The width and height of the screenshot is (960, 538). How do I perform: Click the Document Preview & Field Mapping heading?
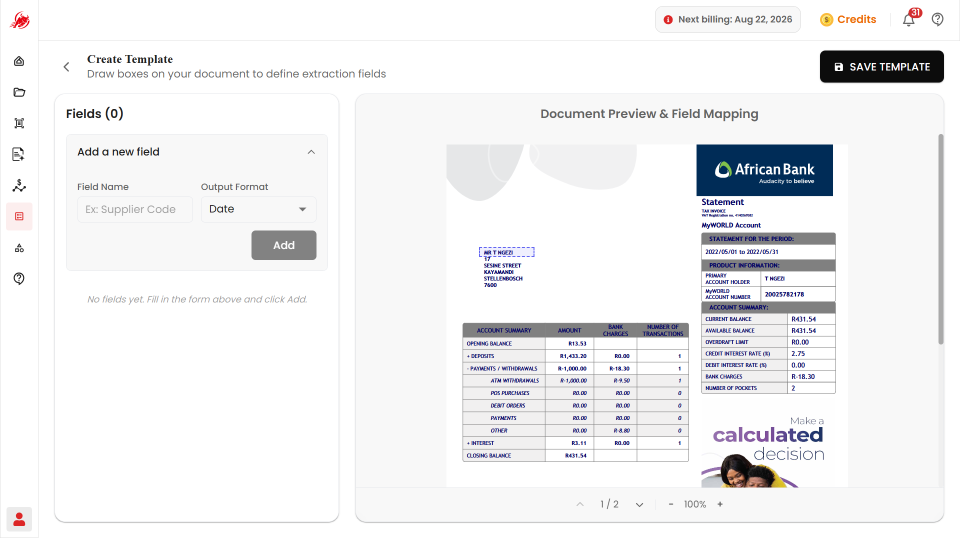[x=649, y=114]
